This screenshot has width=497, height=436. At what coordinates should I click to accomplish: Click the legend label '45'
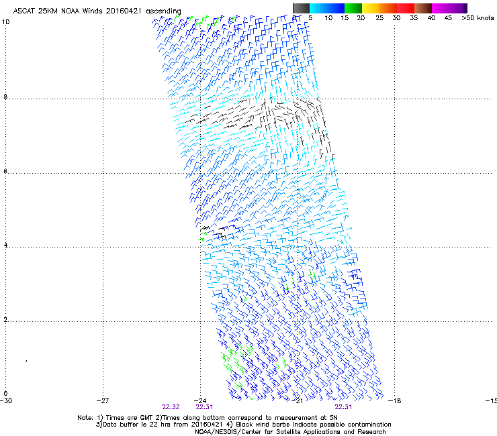448,18
